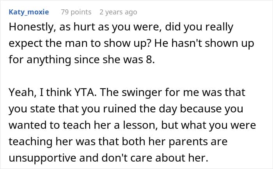The width and height of the screenshot is (273, 169).
Task: Click the words 'He hasn't shown up'
Action: pyautogui.click(x=204, y=43)
